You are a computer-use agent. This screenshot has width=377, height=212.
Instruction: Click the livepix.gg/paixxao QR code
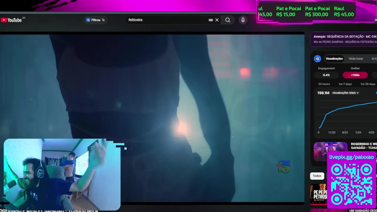[x=352, y=184]
